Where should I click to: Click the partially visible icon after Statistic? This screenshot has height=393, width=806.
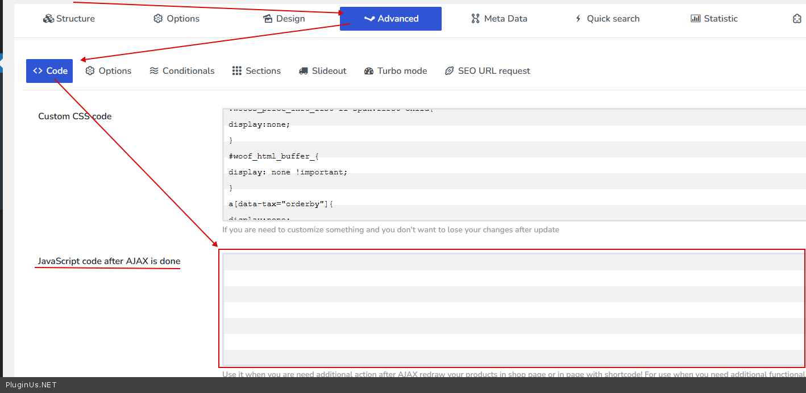pyautogui.click(x=797, y=19)
